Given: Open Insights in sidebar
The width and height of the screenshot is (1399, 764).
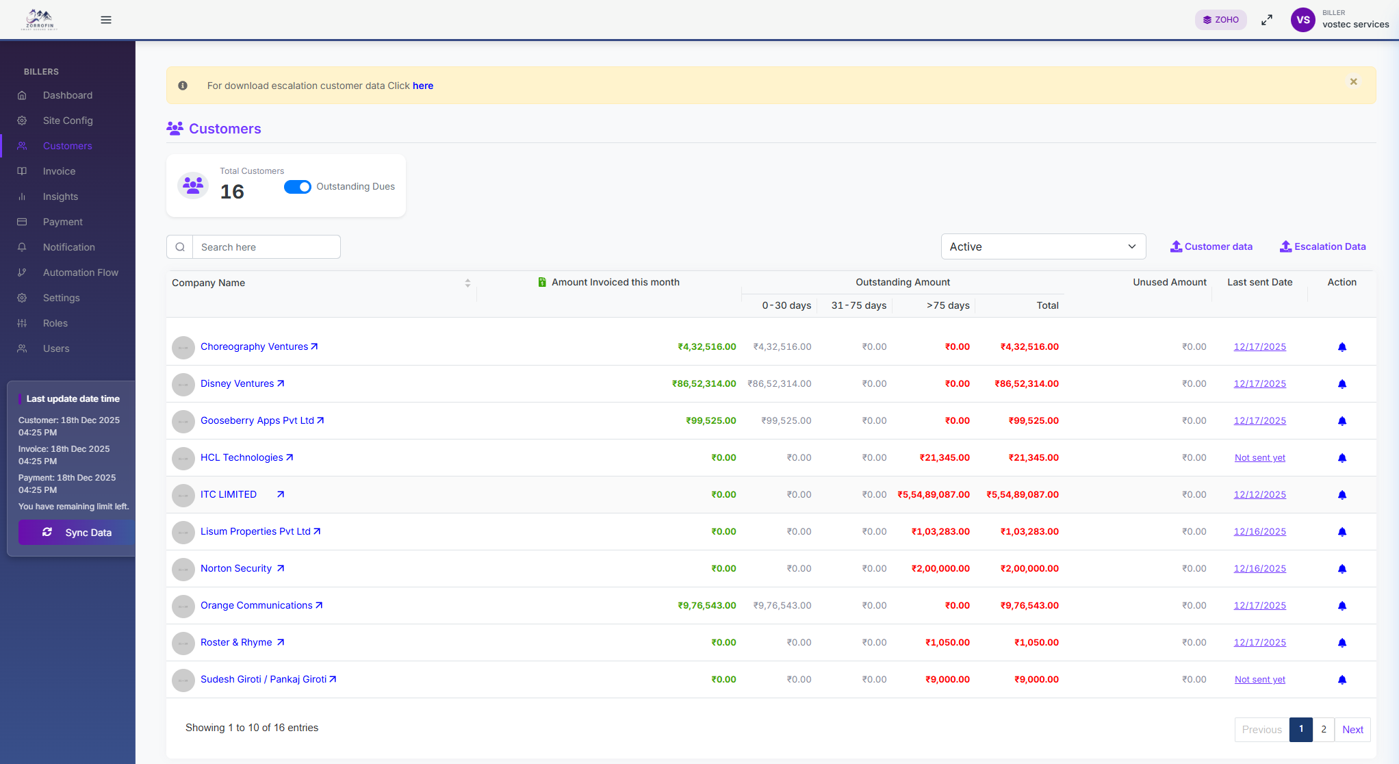Looking at the screenshot, I should tap(61, 196).
